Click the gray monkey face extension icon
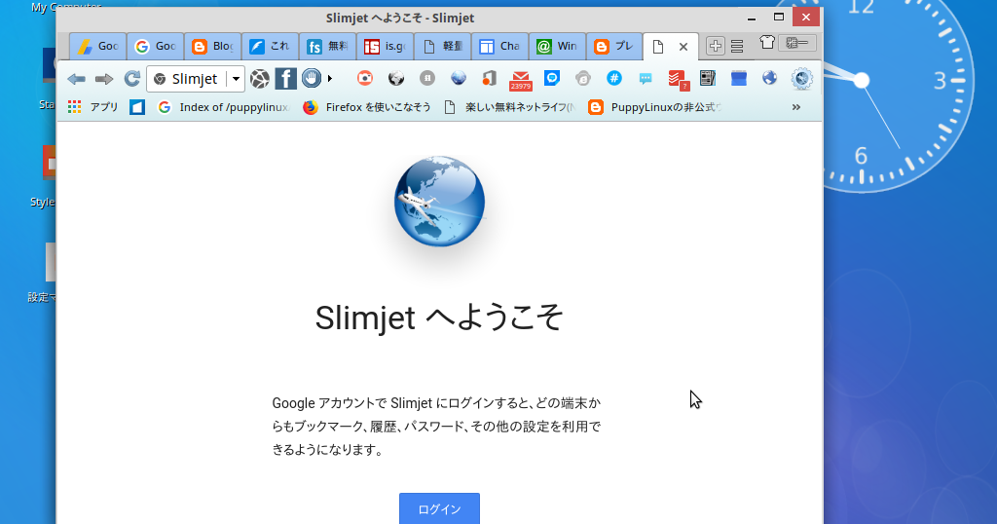This screenshot has width=997, height=524. 583,78
